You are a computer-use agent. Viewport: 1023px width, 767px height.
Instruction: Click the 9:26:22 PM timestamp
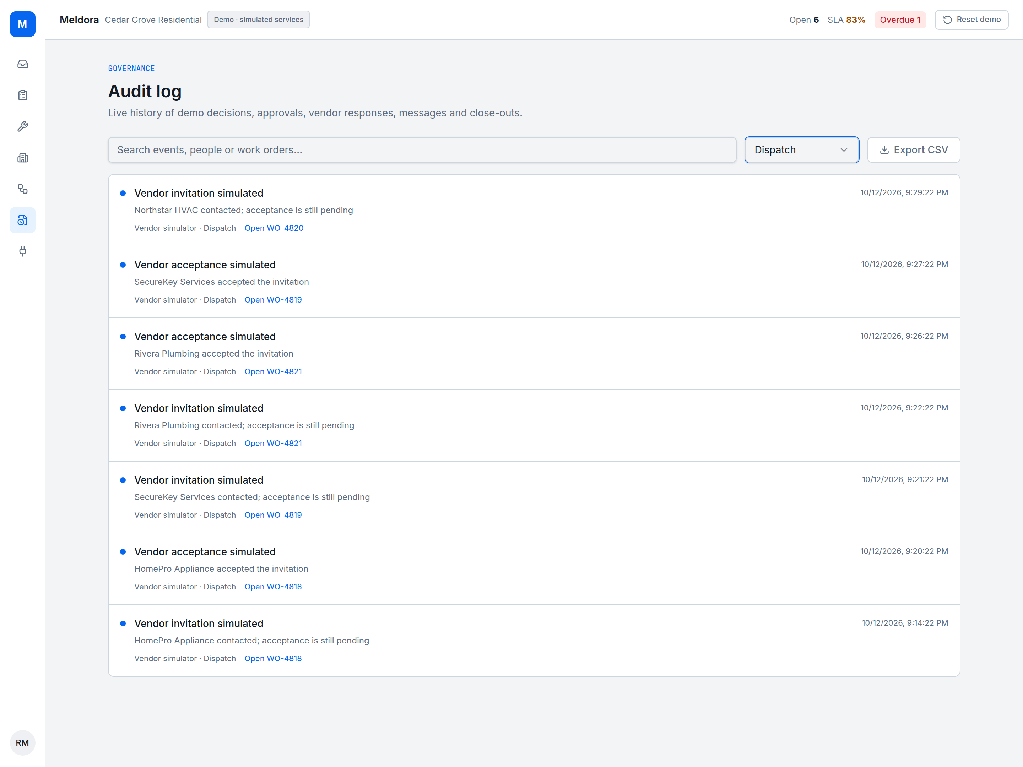coord(904,336)
